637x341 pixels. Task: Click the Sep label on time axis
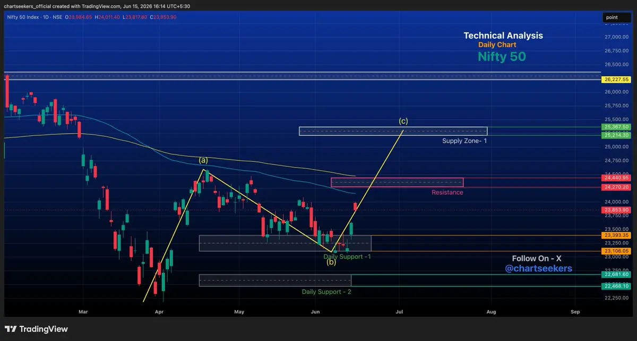tap(574, 312)
